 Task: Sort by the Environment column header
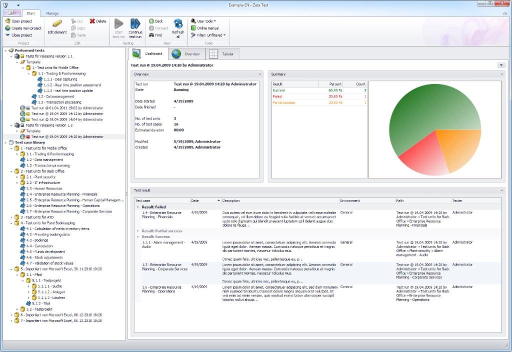[x=367, y=201]
